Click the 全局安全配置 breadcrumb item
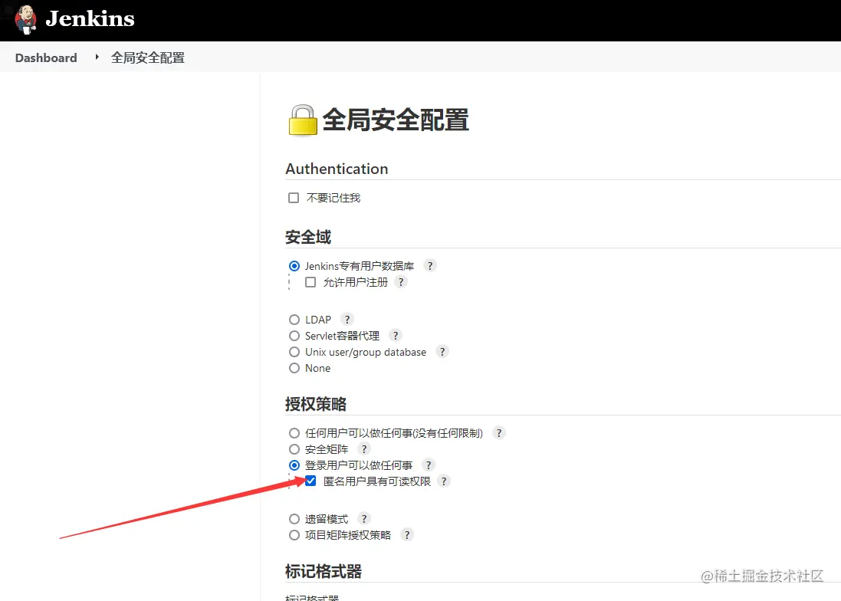This screenshot has height=601, width=841. (148, 58)
